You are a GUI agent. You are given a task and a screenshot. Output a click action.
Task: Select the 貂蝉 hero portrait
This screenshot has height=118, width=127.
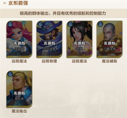(x=80, y=39)
